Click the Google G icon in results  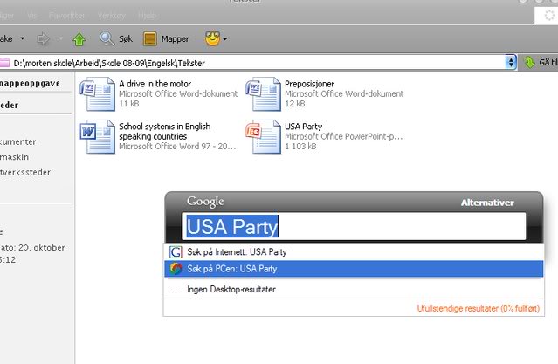point(176,252)
